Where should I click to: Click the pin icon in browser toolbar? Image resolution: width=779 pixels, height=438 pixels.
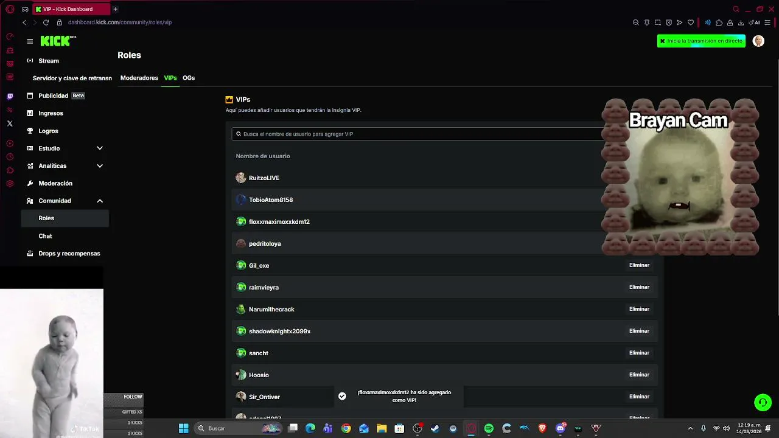pyautogui.click(x=647, y=23)
